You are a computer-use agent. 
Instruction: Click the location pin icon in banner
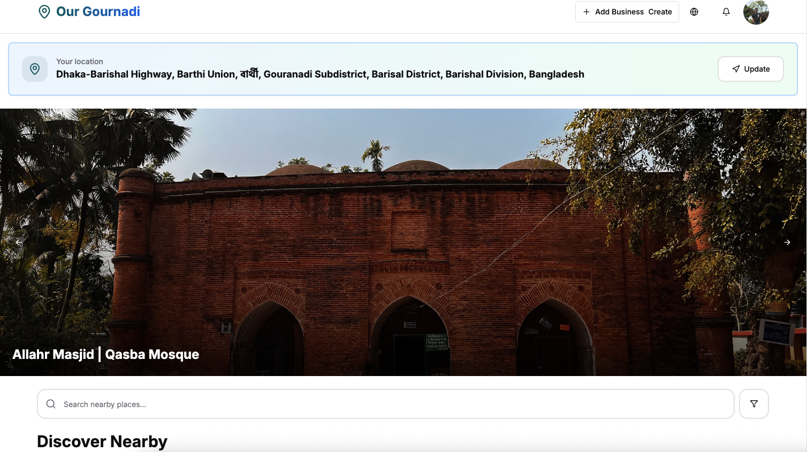tap(35, 69)
